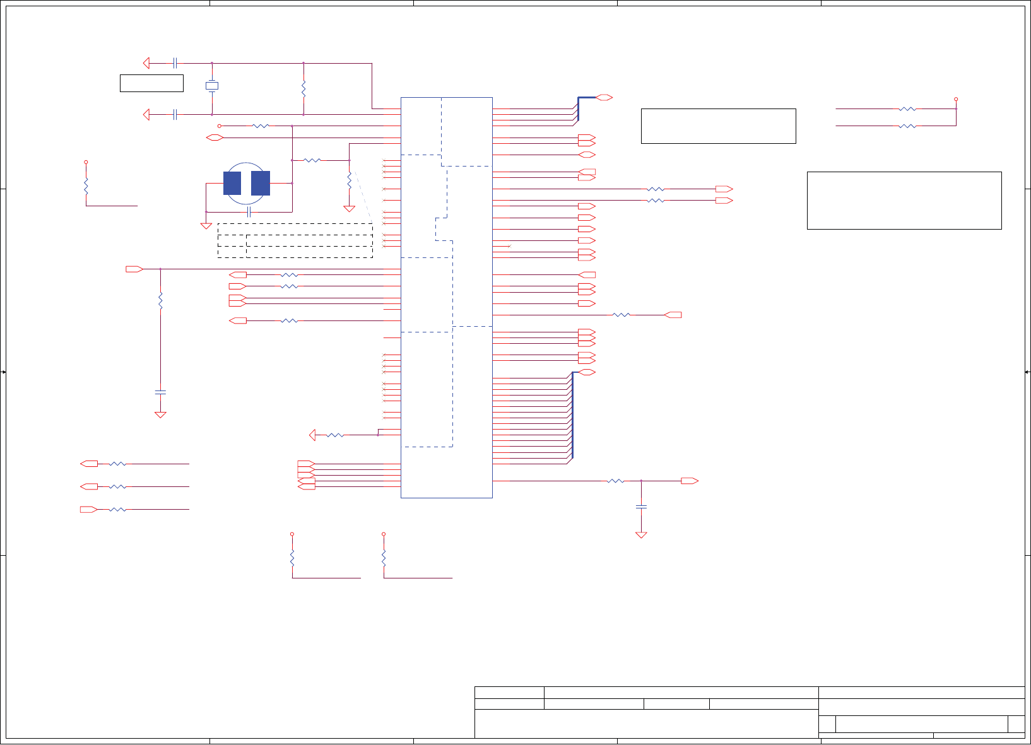Viewport: 1031px width, 745px height.
Task: Select the empty black text box beside the crystal
Action: click(151, 83)
